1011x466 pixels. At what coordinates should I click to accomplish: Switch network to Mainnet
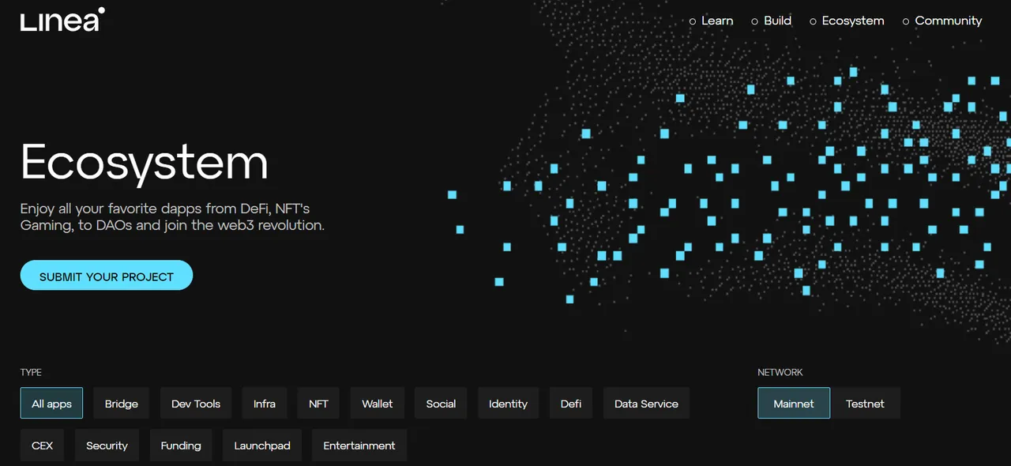click(794, 403)
